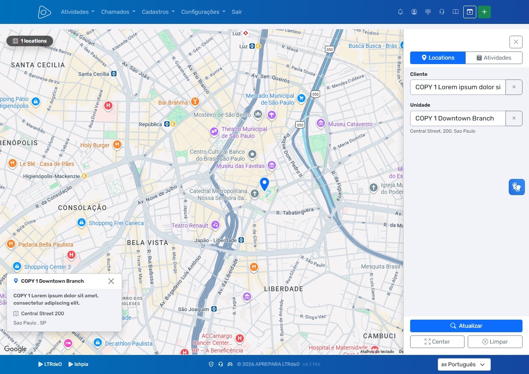Close the side filter panel
The image size is (529, 374).
516,42
